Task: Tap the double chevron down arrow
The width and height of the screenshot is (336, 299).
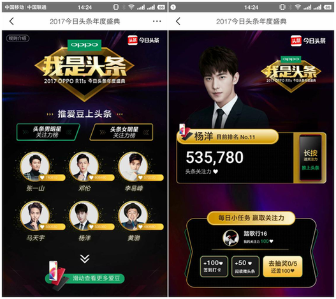Action: click(85, 259)
